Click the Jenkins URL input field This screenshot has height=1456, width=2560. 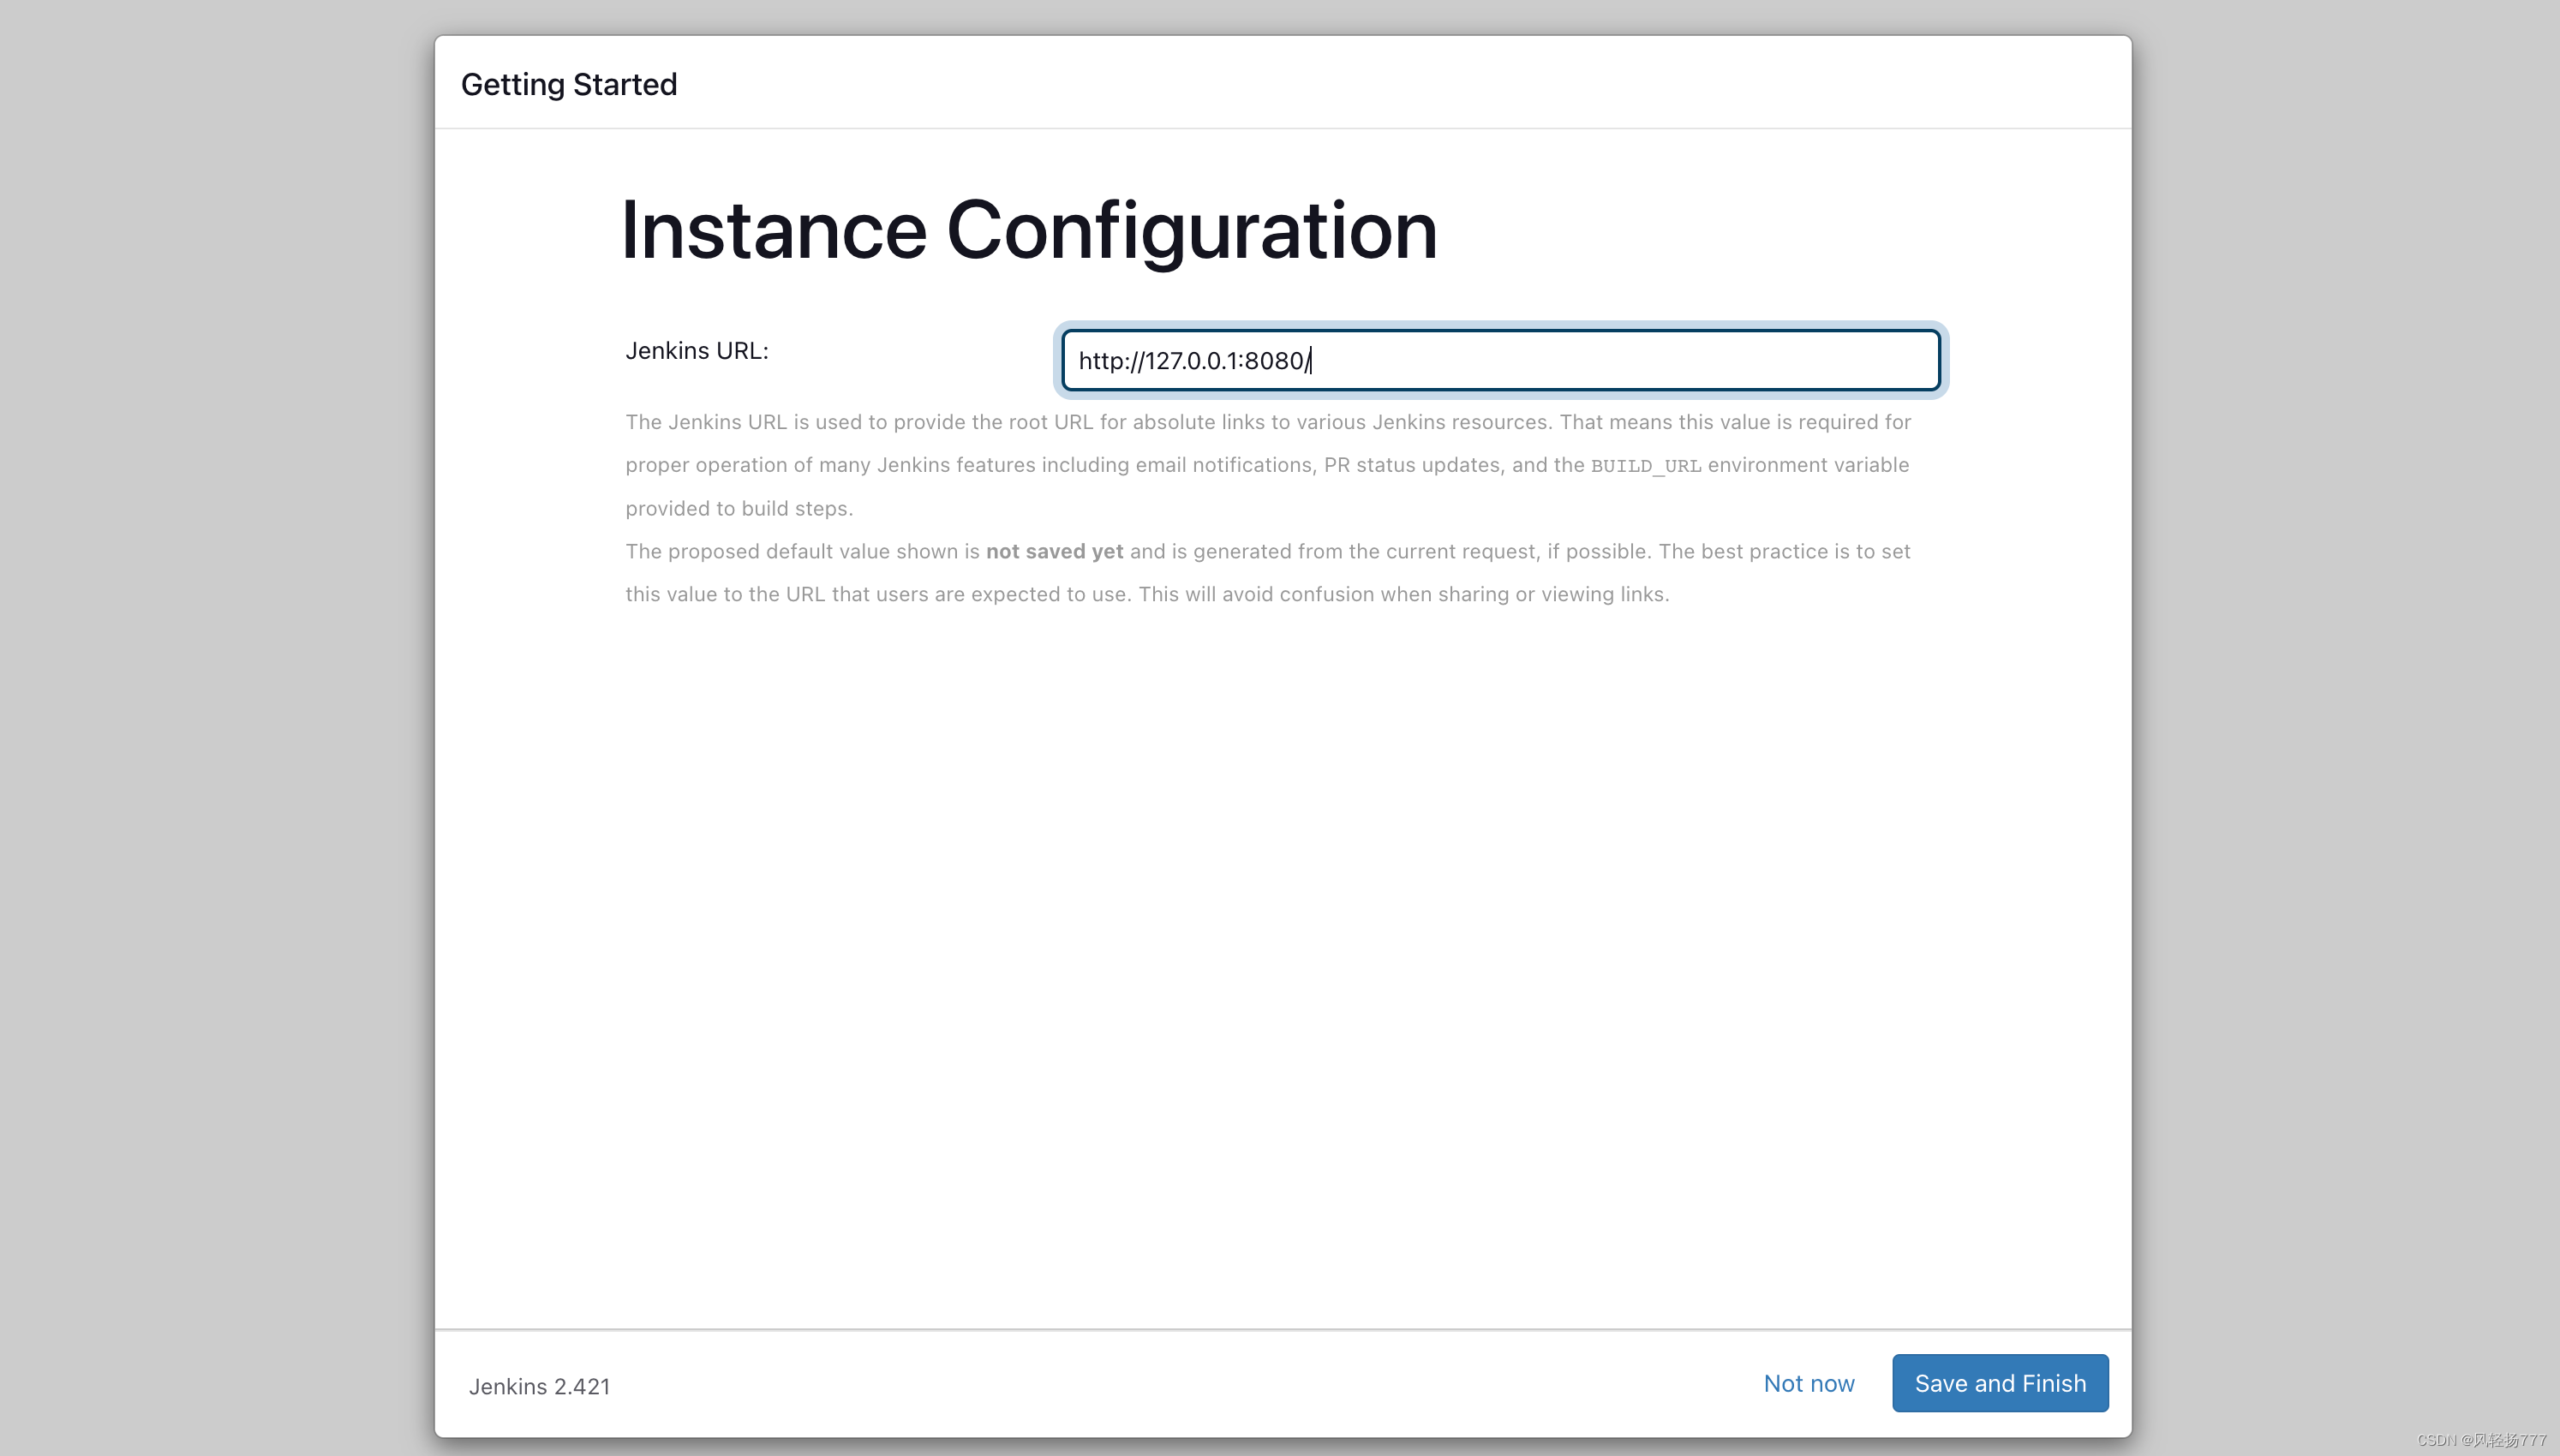tap(1500, 360)
